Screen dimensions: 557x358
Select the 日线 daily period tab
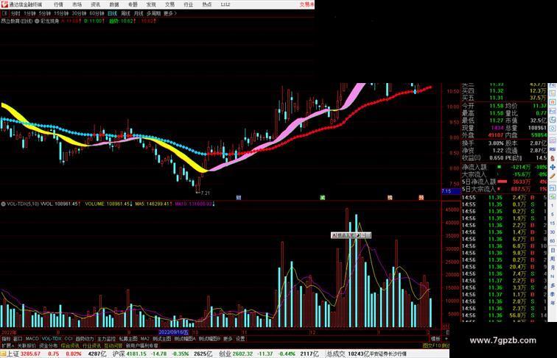[x=112, y=13]
